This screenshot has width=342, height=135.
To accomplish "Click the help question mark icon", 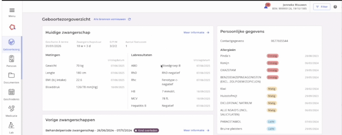I will (x=335, y=7).
